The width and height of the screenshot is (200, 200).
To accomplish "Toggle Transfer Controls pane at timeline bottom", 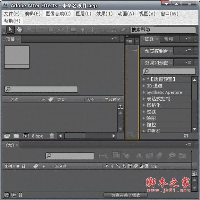I will (x=14, y=195).
